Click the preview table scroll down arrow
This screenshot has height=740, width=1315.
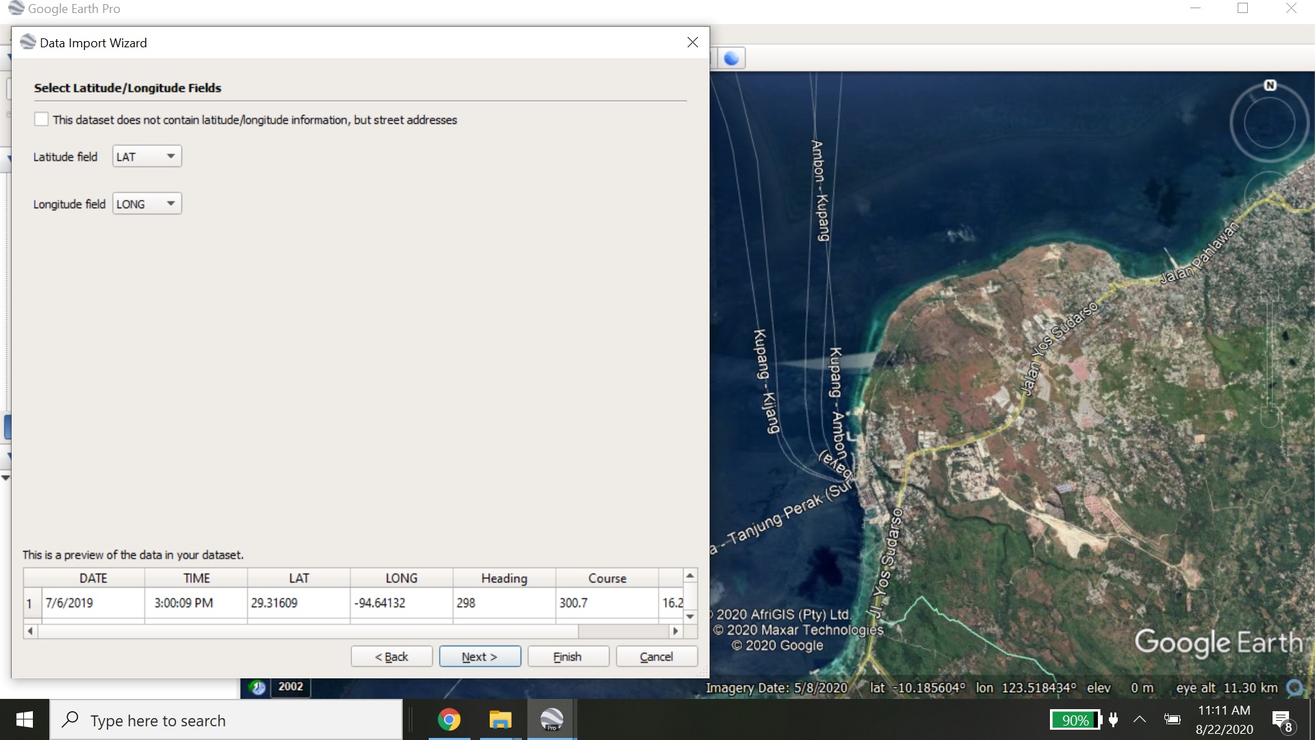coord(690,616)
